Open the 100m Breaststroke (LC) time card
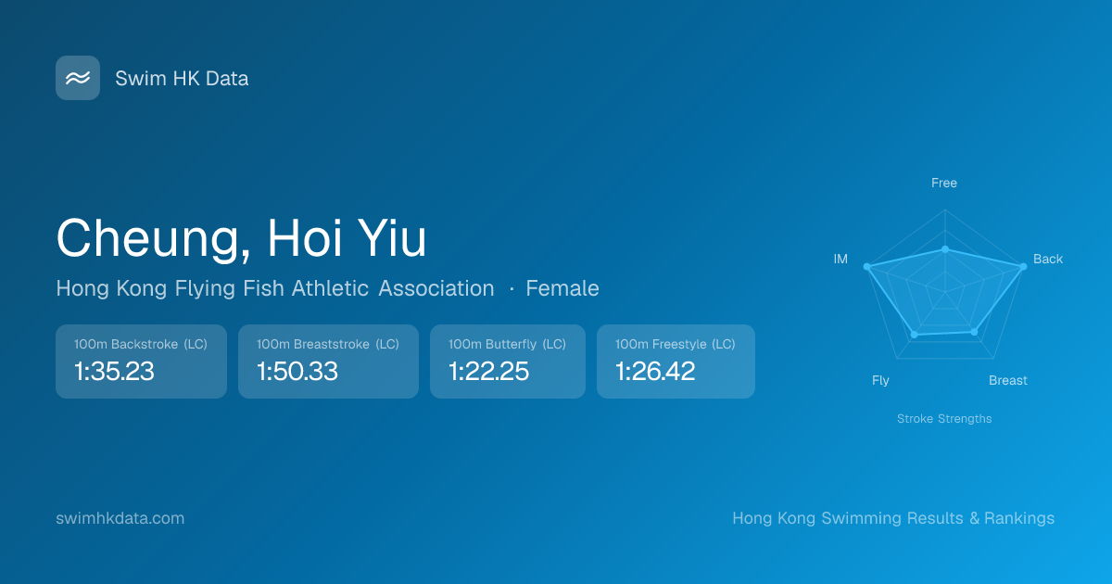 click(x=328, y=362)
